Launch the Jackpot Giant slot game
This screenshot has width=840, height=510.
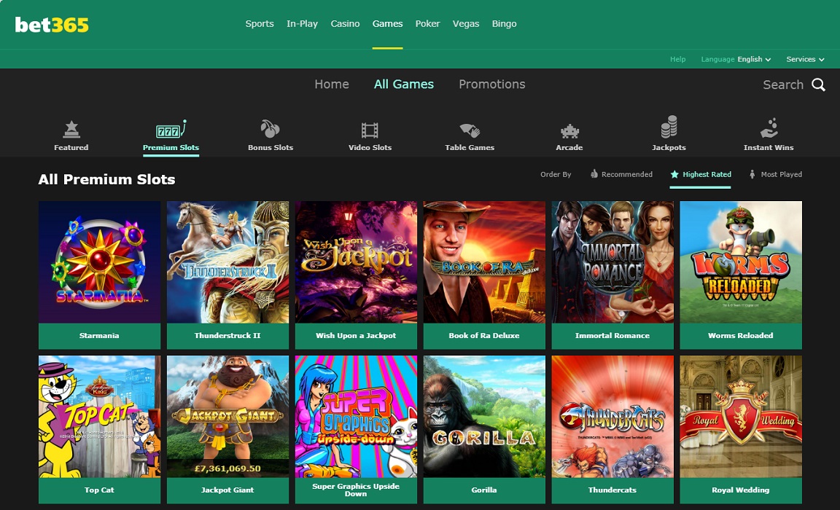227,416
